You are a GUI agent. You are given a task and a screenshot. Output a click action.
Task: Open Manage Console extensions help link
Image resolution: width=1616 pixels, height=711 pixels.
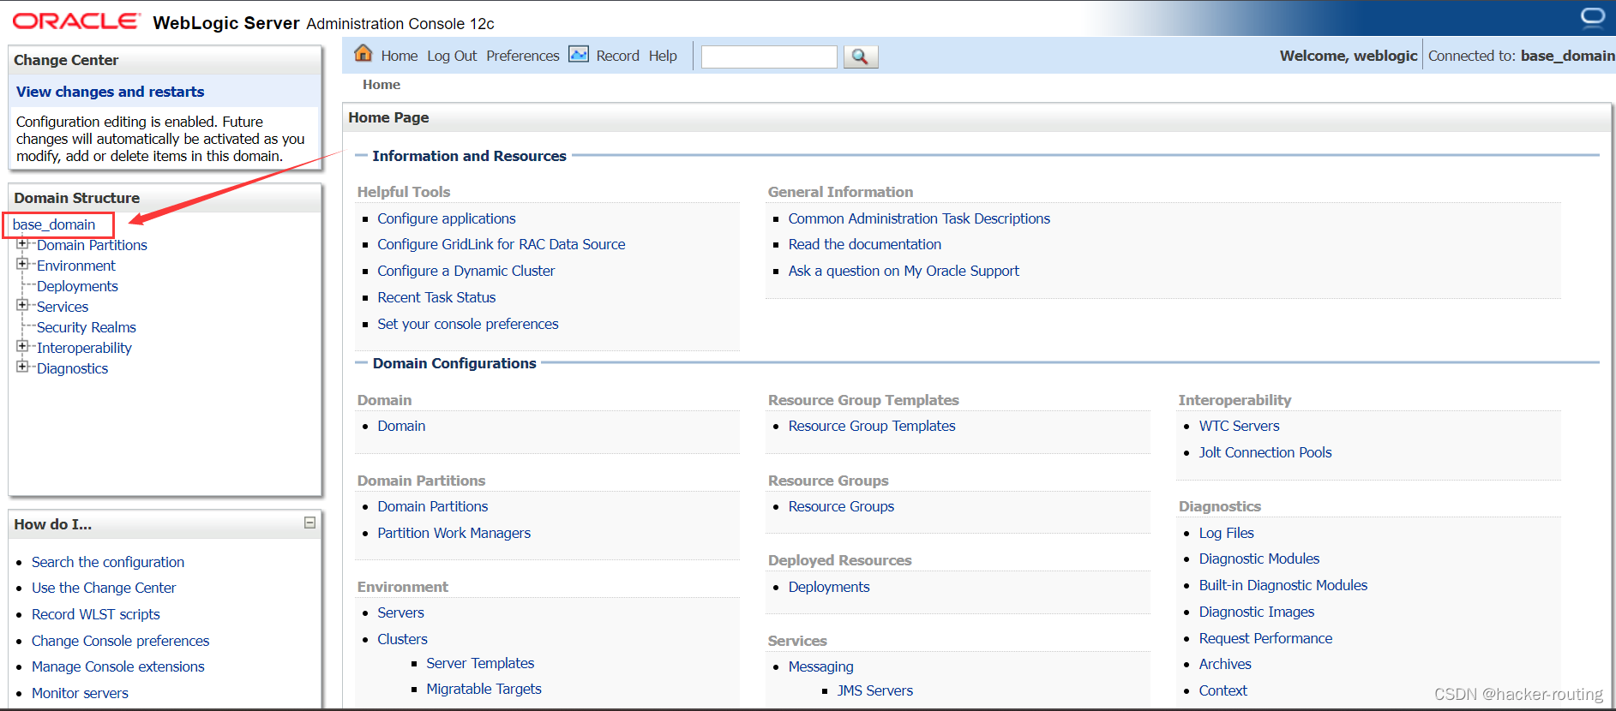tap(118, 666)
